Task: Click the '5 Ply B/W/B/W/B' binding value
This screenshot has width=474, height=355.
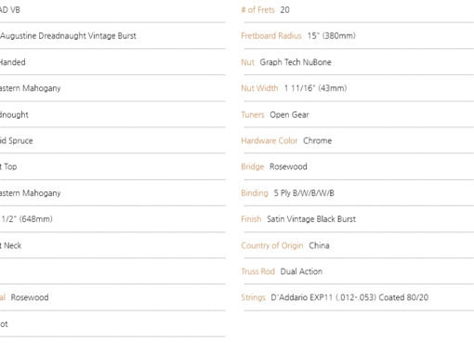Action: [x=304, y=193]
